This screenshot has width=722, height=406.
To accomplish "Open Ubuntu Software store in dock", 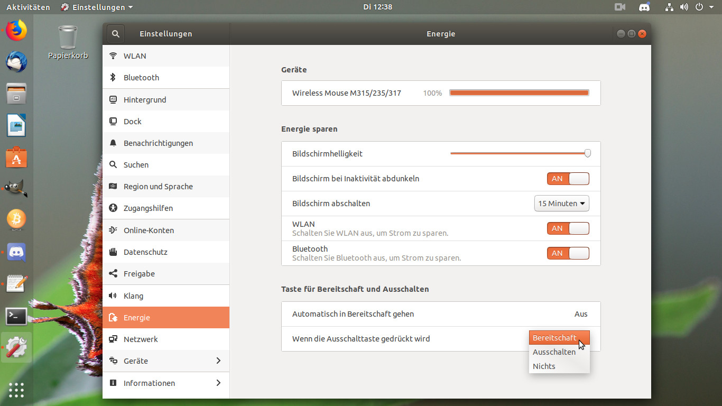I will click(x=16, y=156).
